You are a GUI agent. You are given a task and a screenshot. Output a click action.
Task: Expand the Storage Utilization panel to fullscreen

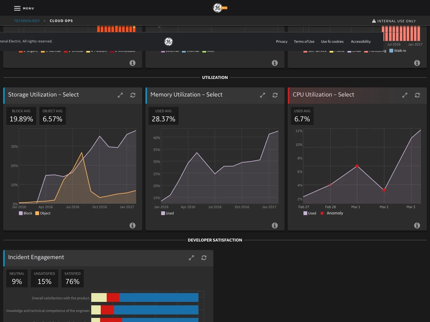[120, 95]
